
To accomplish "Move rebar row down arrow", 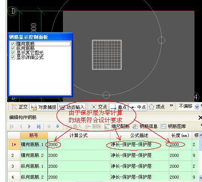I will (57, 126).
